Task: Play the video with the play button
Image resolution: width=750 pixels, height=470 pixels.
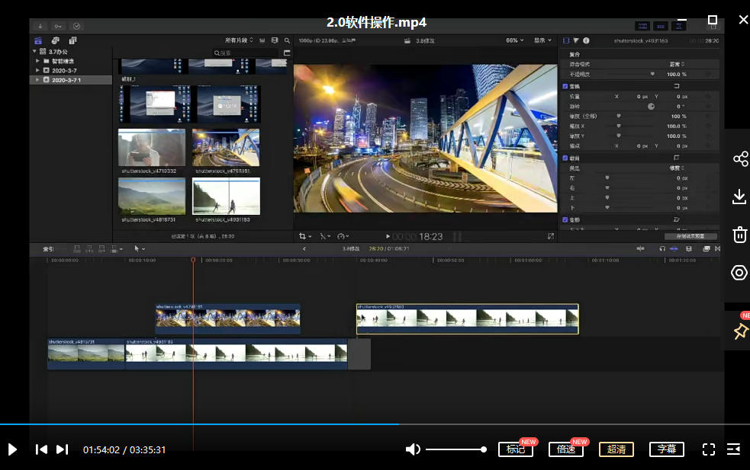Action: click(x=12, y=449)
